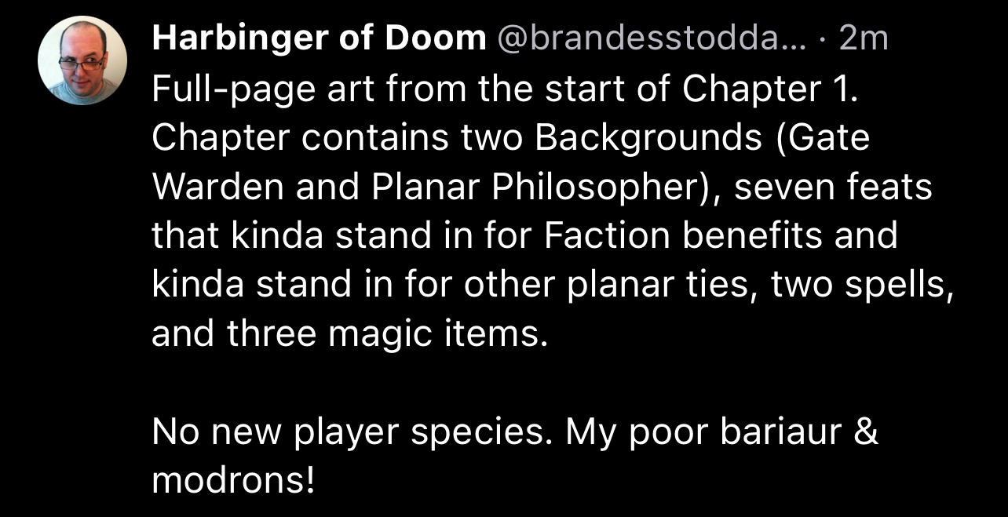Click the word "Backgrounds" in the tweet
The image size is (1008, 517).
[x=648, y=139]
